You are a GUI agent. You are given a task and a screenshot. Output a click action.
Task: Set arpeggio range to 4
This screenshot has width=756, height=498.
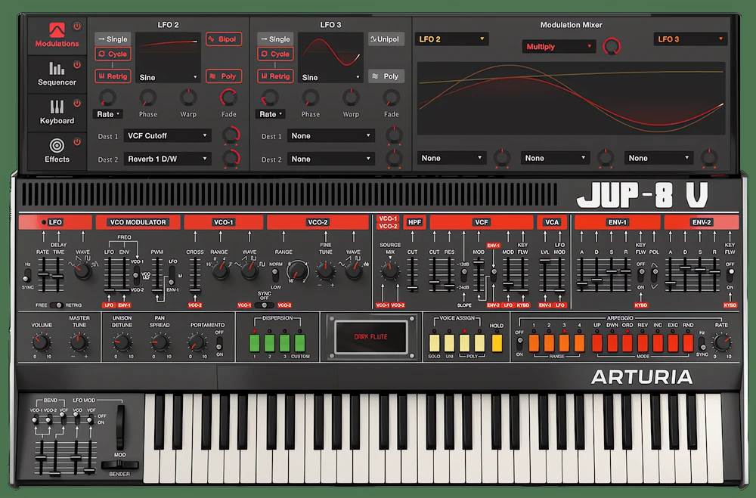(579, 343)
